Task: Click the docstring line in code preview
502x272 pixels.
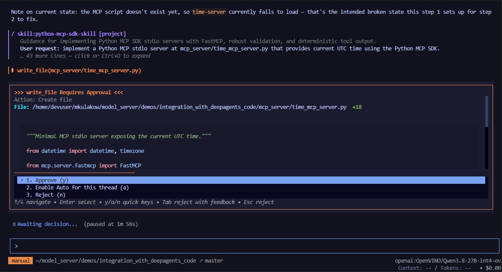Action: click(119, 136)
